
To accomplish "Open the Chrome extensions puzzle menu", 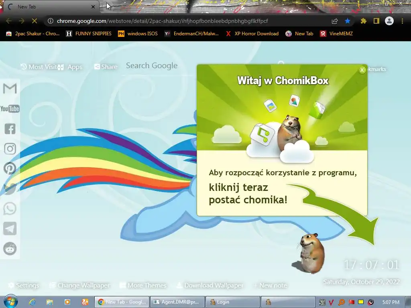I will (363, 21).
